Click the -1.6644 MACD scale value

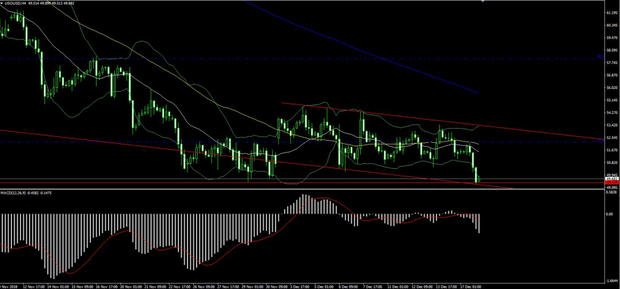point(610,280)
